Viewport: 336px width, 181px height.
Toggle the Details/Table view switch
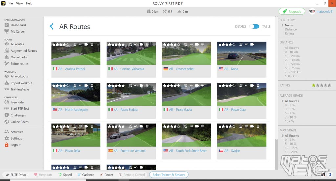coord(254,26)
